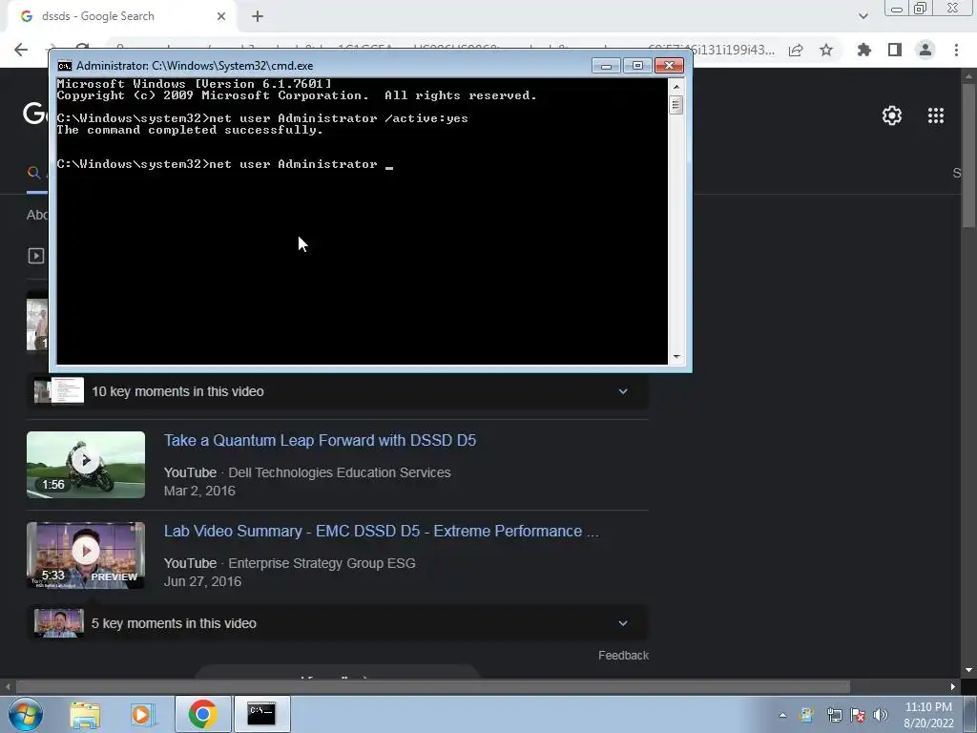Bookmark this page with star icon
This screenshot has height=733, width=977.
(826, 50)
